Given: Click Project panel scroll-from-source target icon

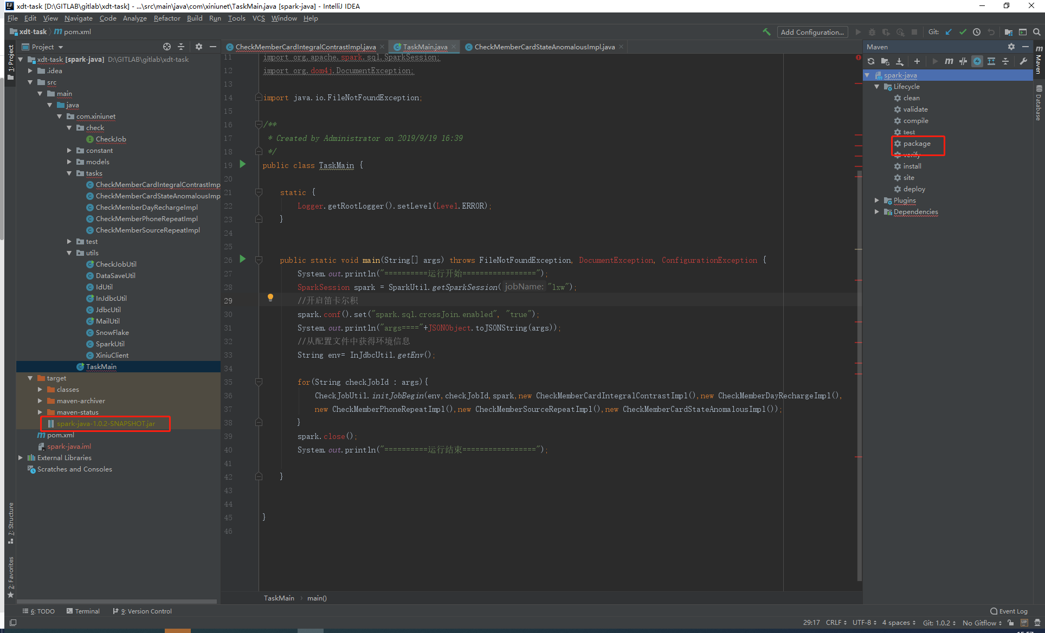Looking at the screenshot, I should click(167, 47).
